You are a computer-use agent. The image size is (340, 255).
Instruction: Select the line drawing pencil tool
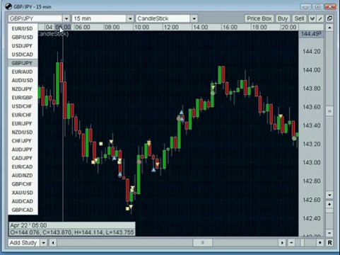320,18
